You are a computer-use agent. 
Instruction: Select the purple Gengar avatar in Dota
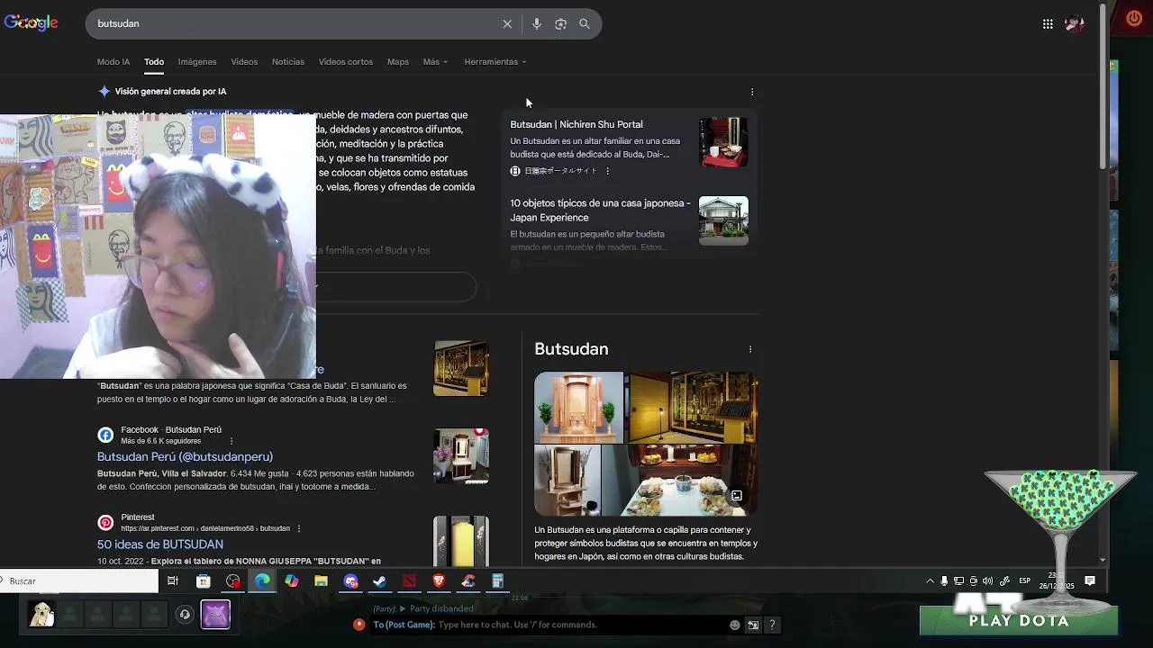pyautogui.click(x=215, y=615)
